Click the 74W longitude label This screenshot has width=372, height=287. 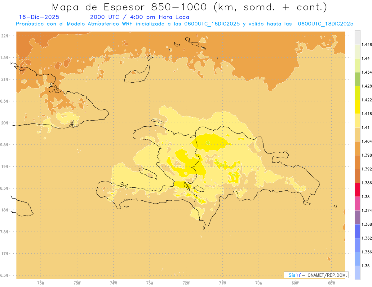click(113, 283)
